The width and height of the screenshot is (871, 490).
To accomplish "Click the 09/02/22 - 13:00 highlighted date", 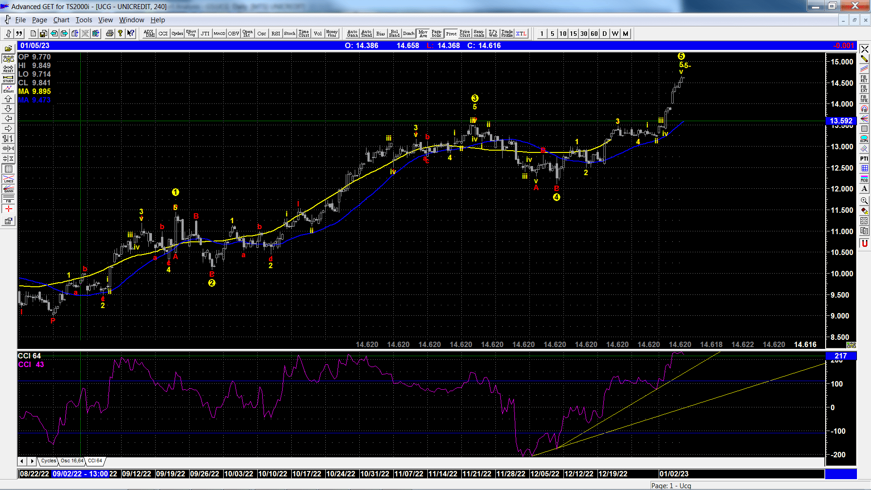I will [80, 474].
